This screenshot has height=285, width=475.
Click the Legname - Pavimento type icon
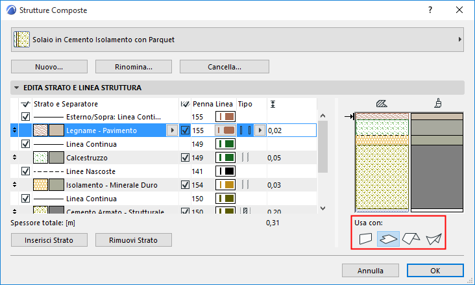click(245, 130)
